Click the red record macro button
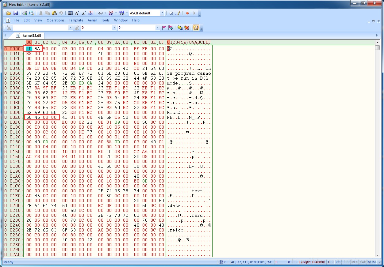 [187, 13]
